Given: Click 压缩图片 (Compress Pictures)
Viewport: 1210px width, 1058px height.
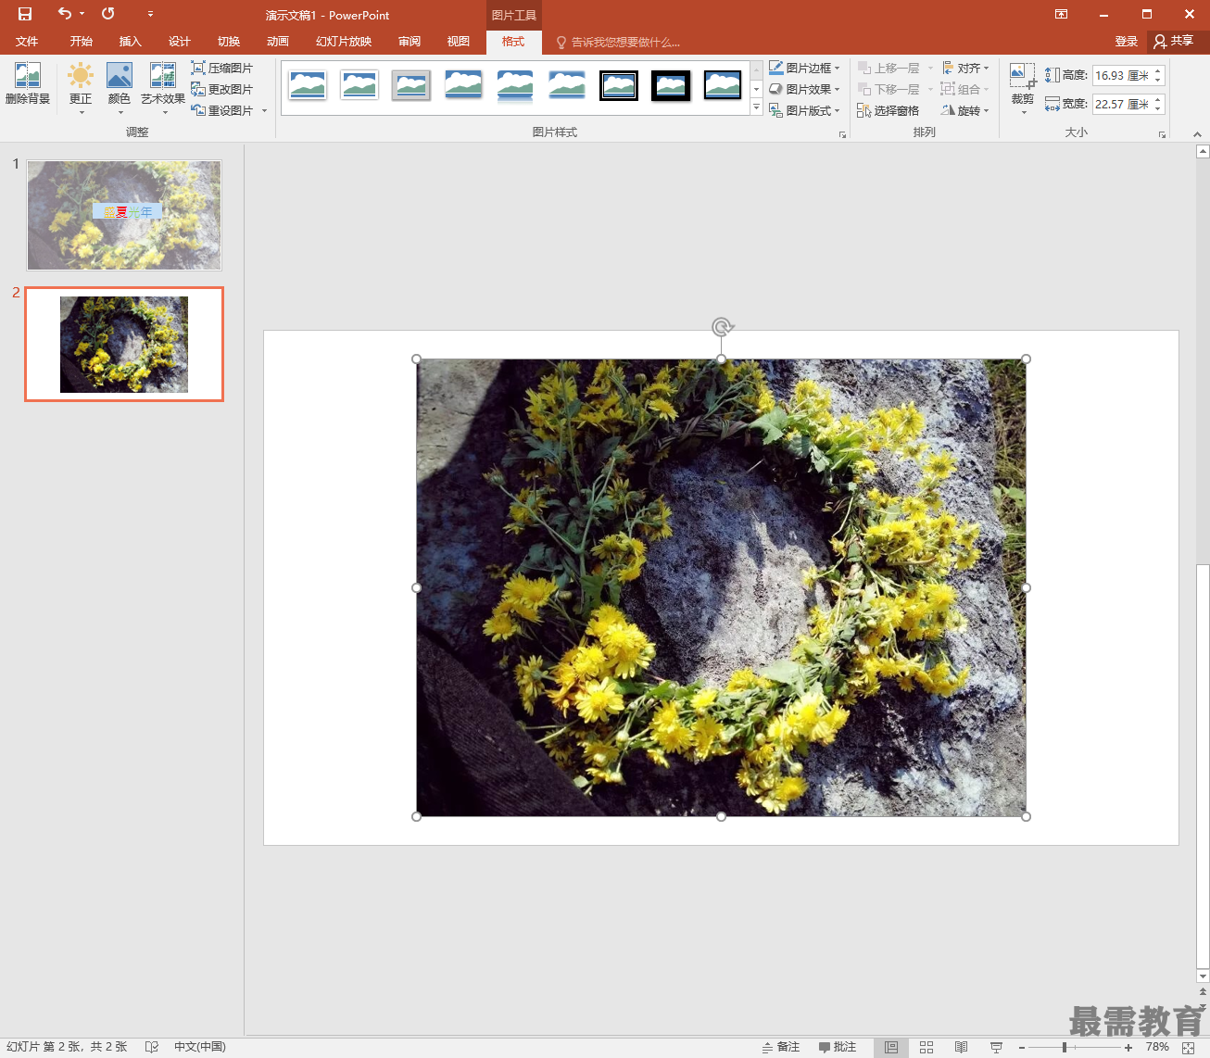Looking at the screenshot, I should [222, 68].
